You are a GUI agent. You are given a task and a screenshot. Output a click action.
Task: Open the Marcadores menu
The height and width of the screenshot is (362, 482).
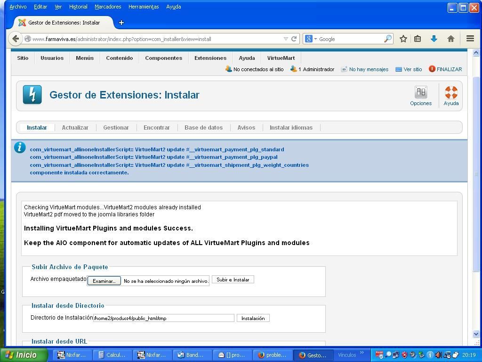click(108, 7)
